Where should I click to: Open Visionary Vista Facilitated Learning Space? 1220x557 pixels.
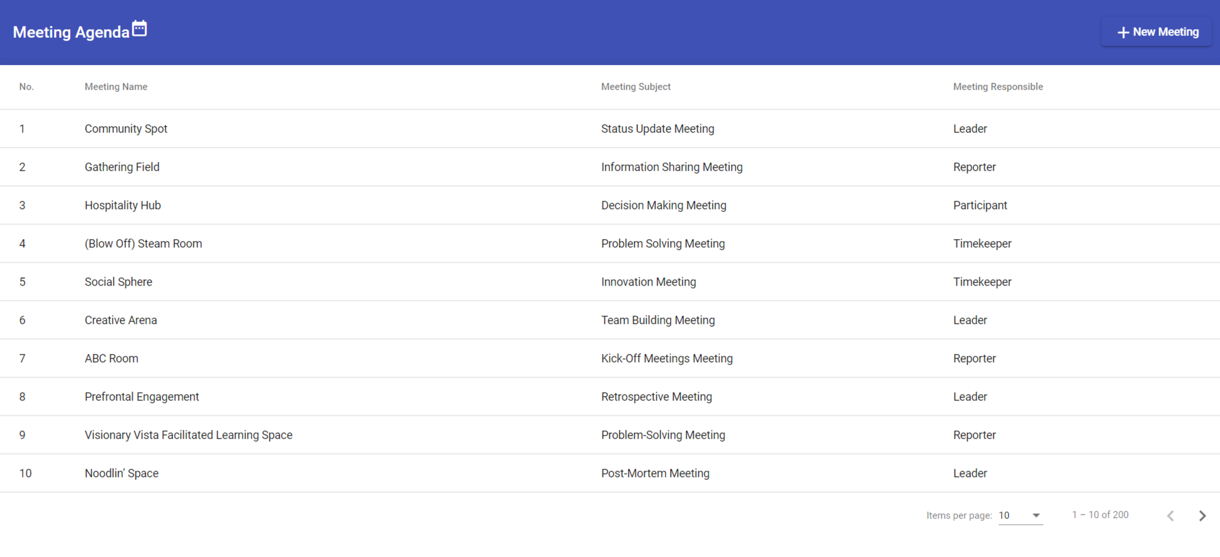point(188,435)
